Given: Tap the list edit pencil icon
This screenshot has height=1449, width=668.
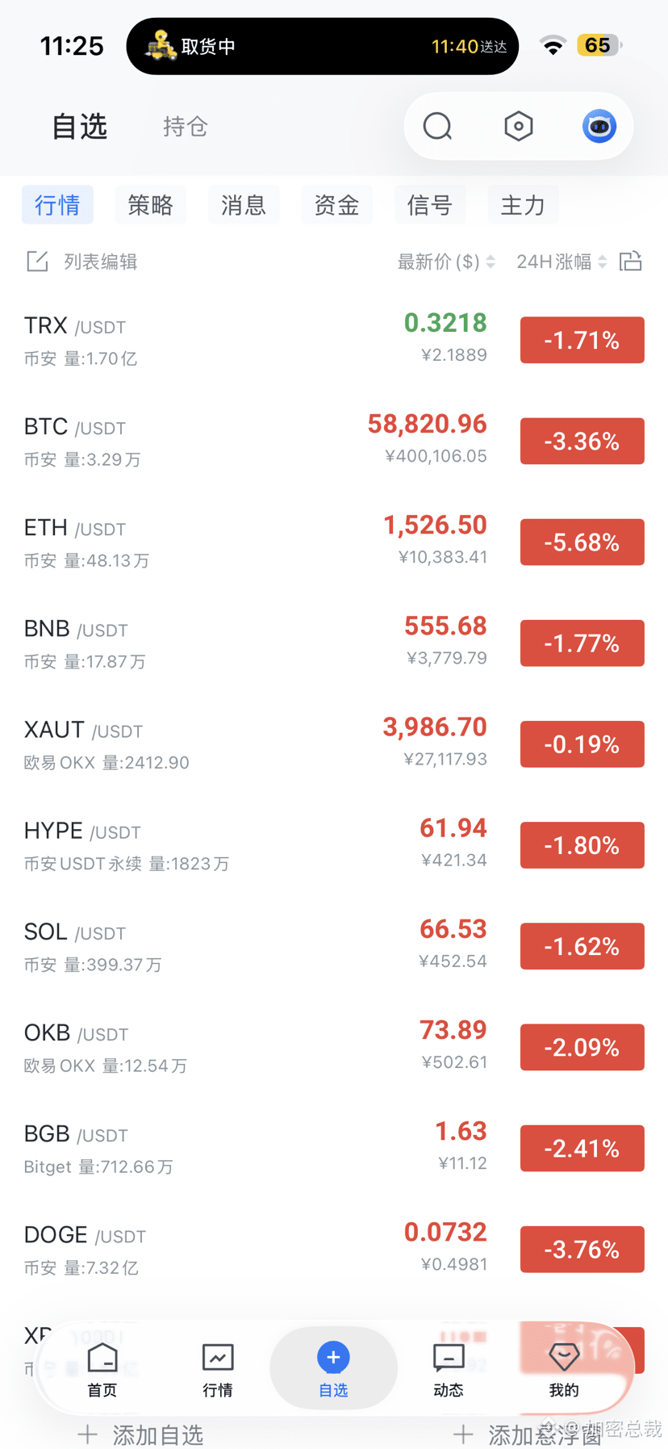Looking at the screenshot, I should point(37,262).
